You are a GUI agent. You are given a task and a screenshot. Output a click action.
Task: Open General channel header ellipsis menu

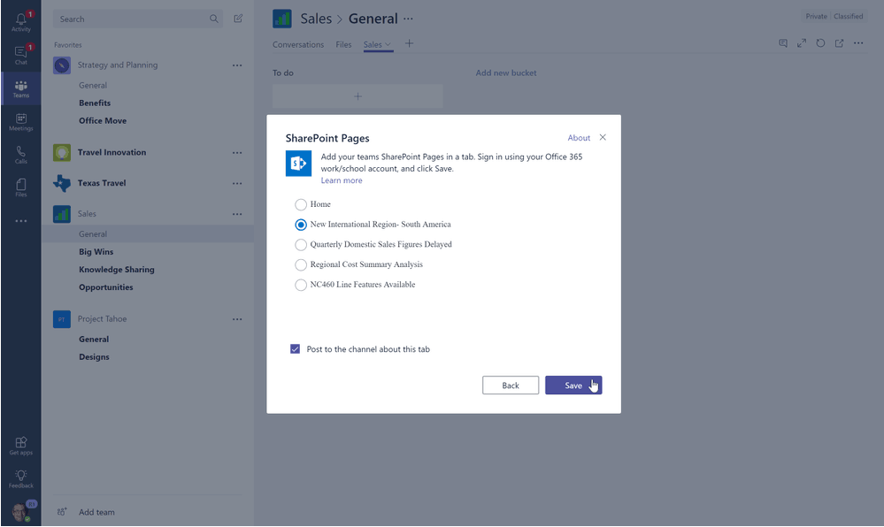(408, 19)
